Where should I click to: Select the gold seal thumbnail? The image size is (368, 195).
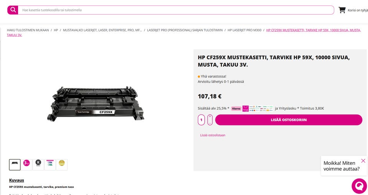(x=62, y=164)
